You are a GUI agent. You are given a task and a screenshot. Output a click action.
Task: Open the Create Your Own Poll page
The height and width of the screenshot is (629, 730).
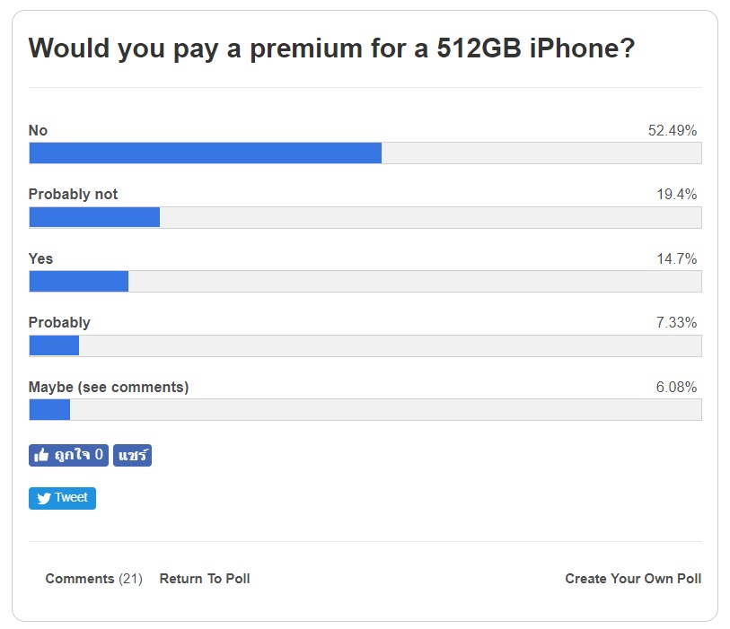point(632,579)
